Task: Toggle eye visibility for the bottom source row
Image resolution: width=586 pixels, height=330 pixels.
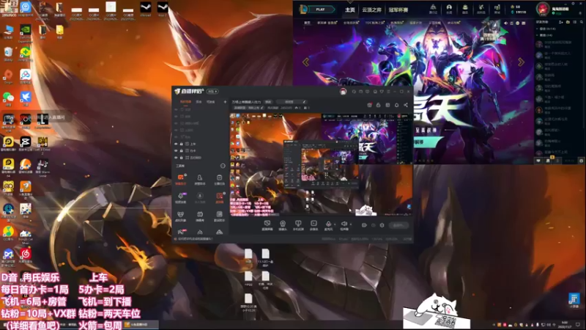Action: pyautogui.click(x=176, y=158)
